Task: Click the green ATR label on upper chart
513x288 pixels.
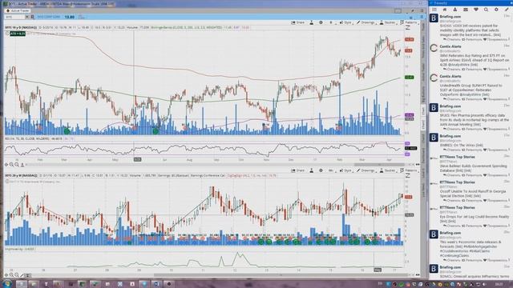Action: click(18, 34)
